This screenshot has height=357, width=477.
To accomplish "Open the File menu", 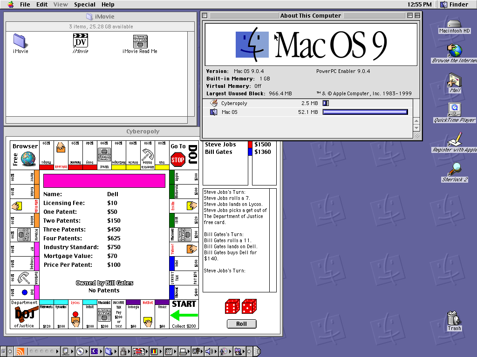I will coord(25,4).
